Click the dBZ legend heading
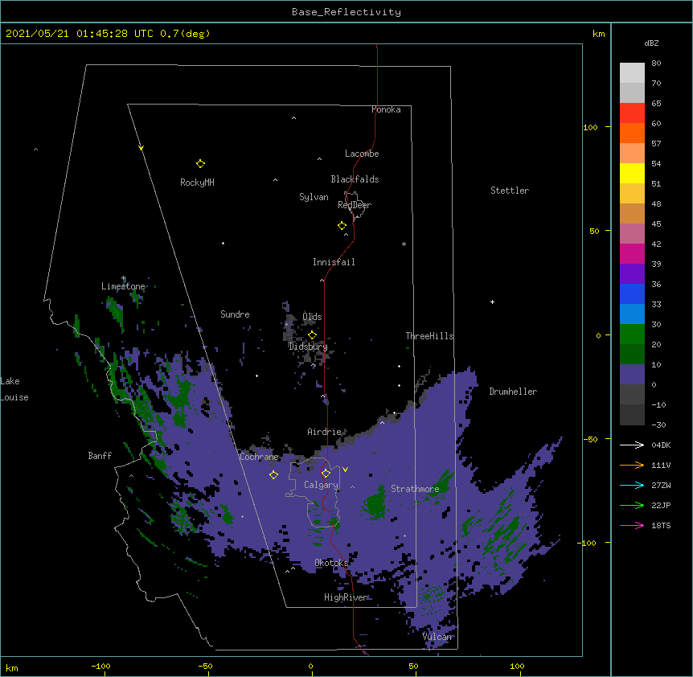 pyautogui.click(x=651, y=43)
